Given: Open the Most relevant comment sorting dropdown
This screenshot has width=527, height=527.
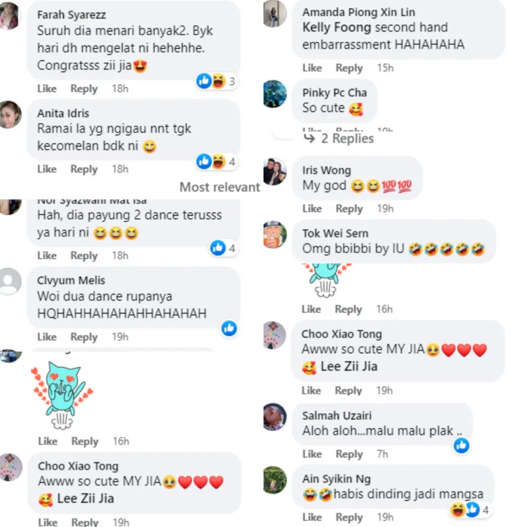Looking at the screenshot, I should (x=220, y=187).
